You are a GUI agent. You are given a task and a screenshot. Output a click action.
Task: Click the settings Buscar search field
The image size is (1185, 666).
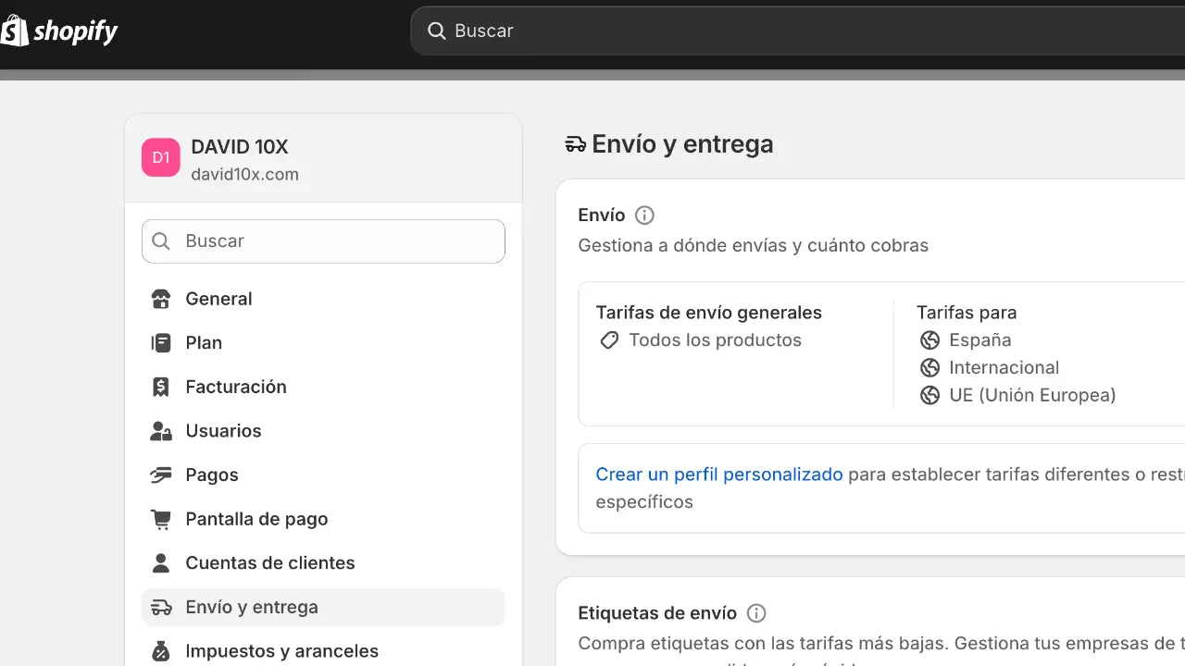click(x=322, y=240)
